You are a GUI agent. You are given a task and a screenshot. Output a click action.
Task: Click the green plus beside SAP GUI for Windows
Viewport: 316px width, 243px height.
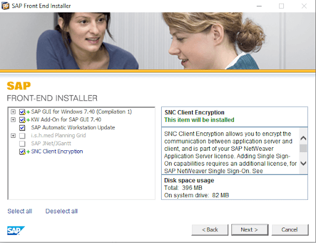point(28,112)
